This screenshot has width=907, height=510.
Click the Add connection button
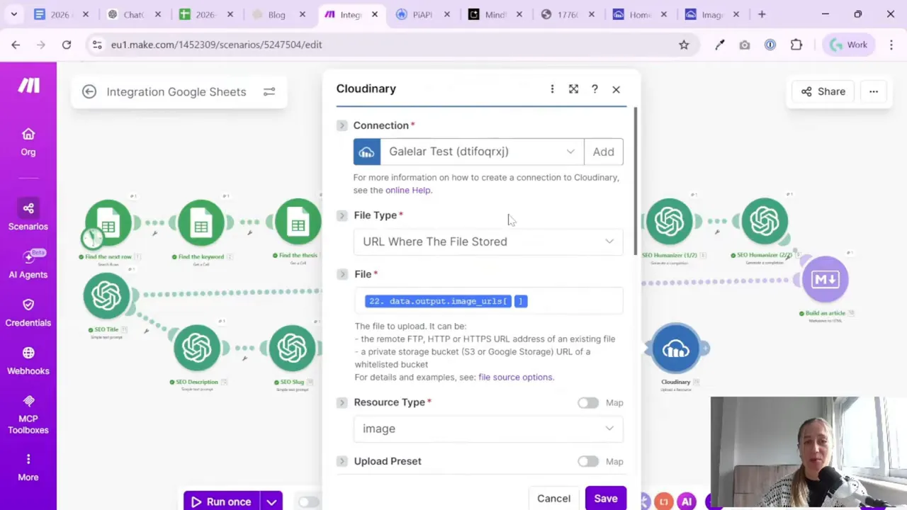(603, 152)
